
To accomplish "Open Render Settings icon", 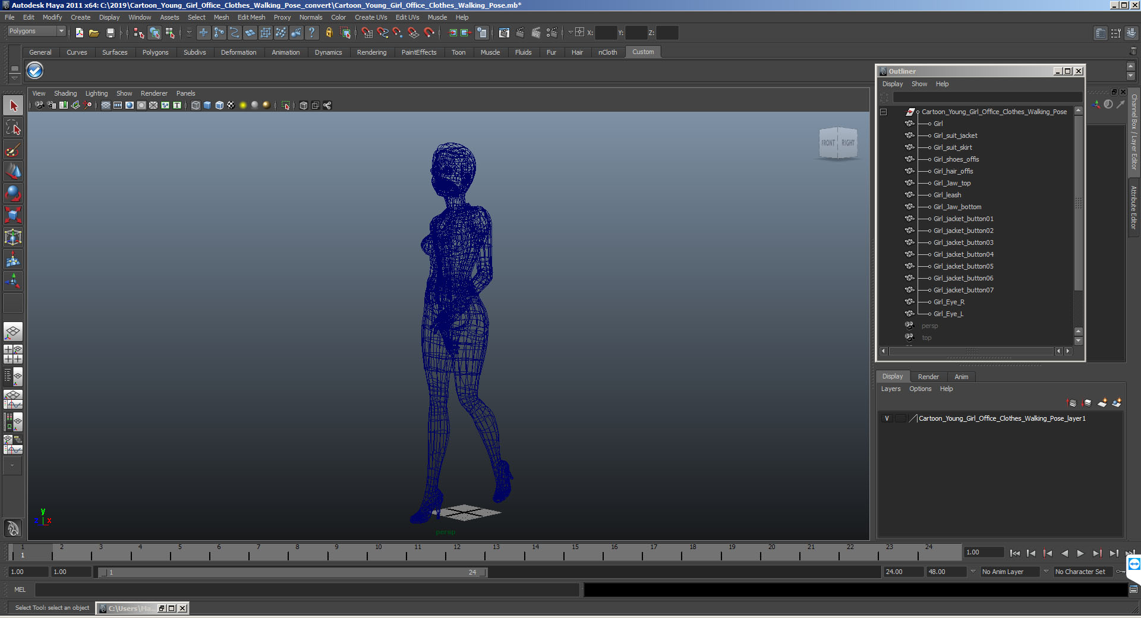I will click(551, 33).
